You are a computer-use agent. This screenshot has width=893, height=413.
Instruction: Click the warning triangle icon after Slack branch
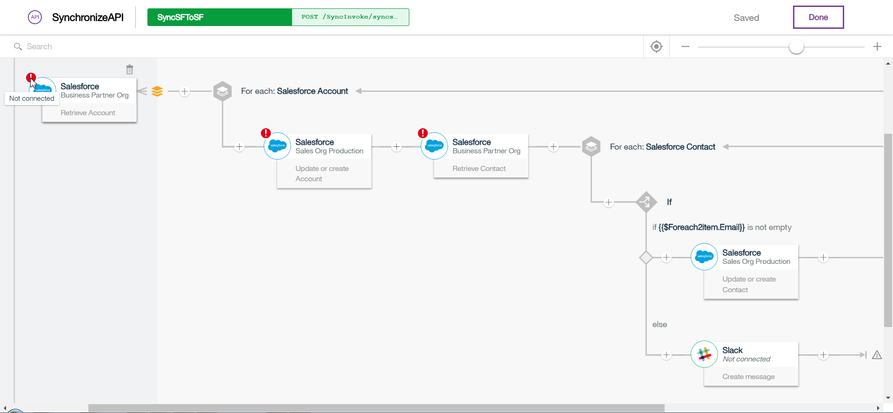877,355
